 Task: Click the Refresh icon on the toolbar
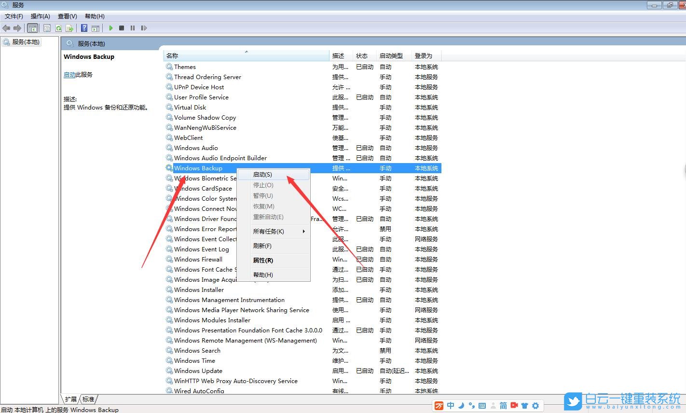tap(58, 28)
